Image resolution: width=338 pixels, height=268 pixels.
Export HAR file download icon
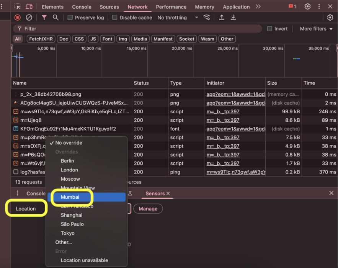(233, 18)
